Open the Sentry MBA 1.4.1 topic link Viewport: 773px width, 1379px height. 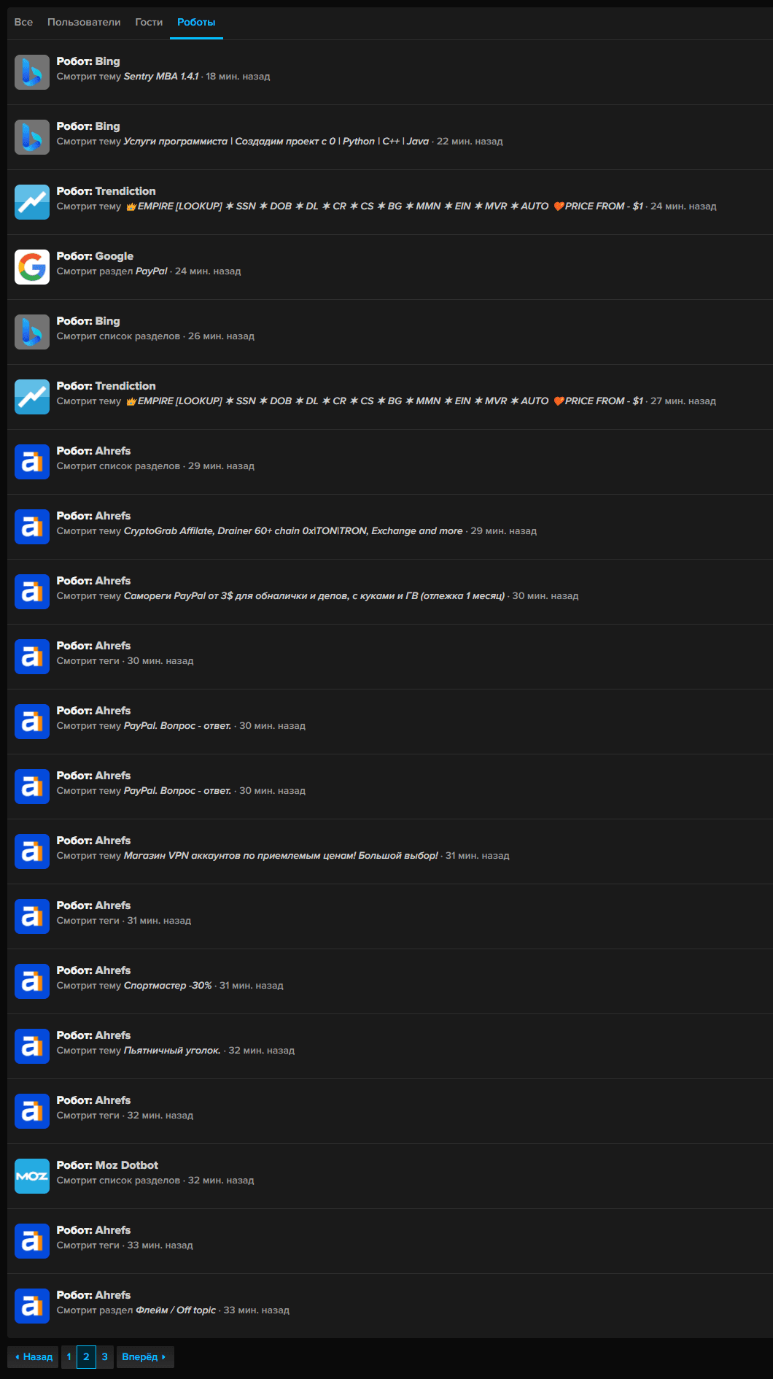click(161, 76)
